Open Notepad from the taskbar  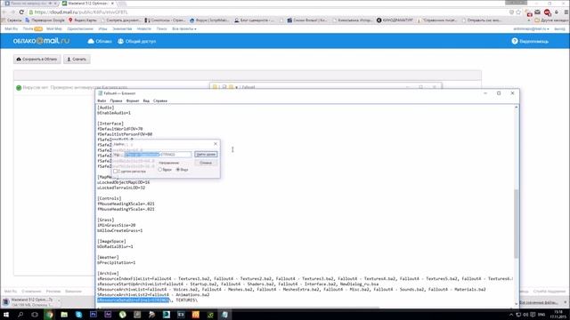pos(224,314)
